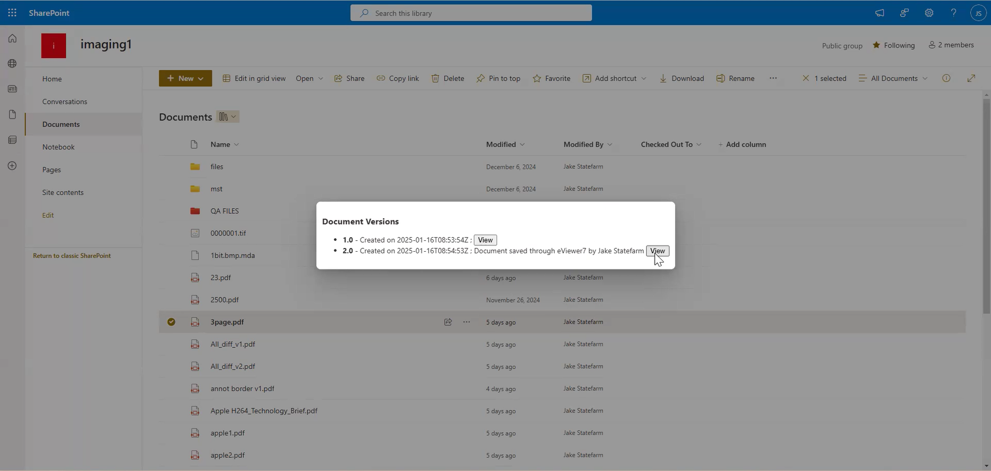Expand content to full screen icon

click(971, 78)
